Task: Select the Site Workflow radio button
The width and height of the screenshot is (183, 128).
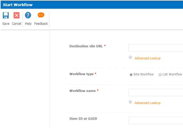Action: point(131,75)
